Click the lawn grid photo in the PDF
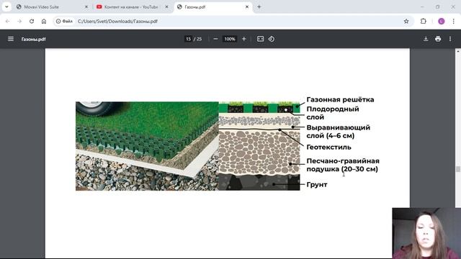This screenshot has width=461, height=259. pyautogui.click(x=147, y=146)
